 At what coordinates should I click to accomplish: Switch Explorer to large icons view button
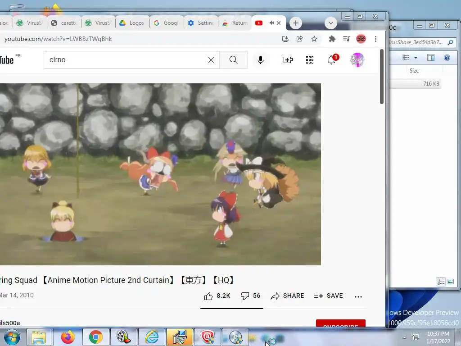[x=451, y=282]
